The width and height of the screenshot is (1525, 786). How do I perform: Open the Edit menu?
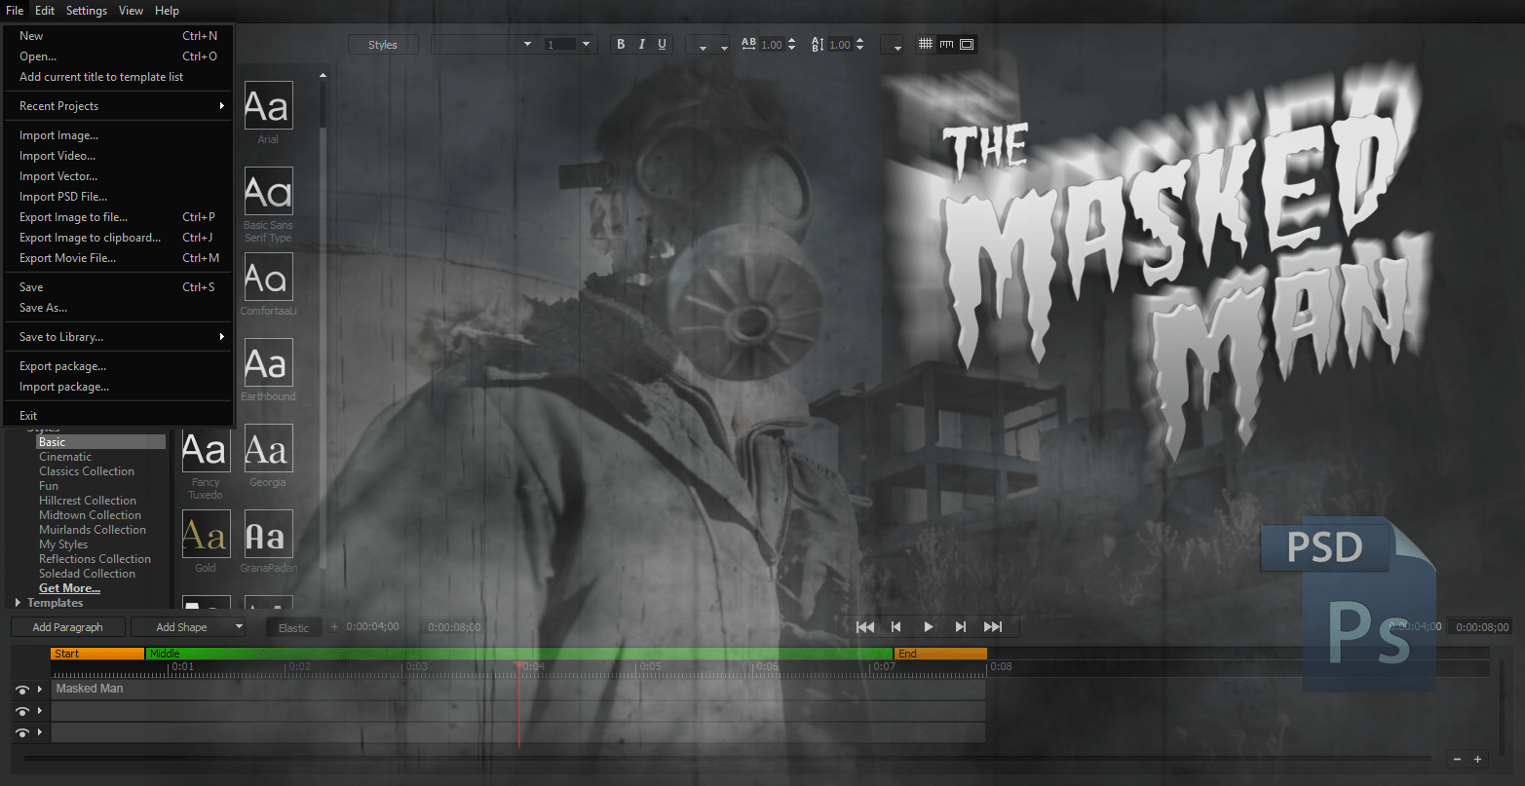(45, 11)
